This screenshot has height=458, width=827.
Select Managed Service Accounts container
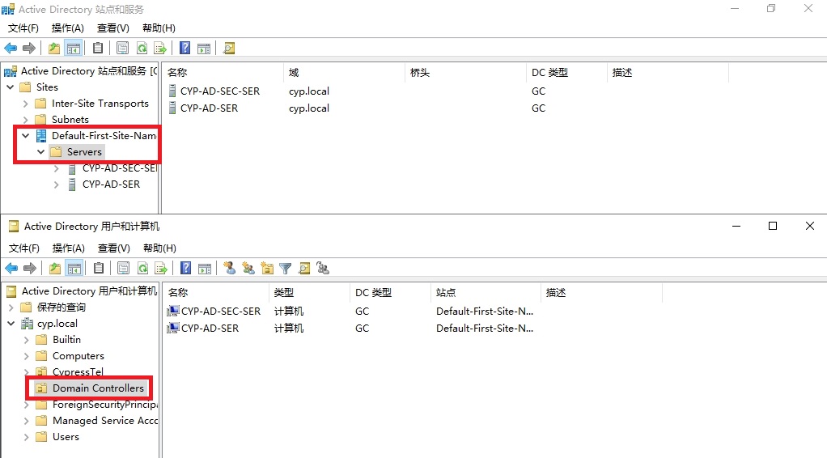click(x=105, y=421)
